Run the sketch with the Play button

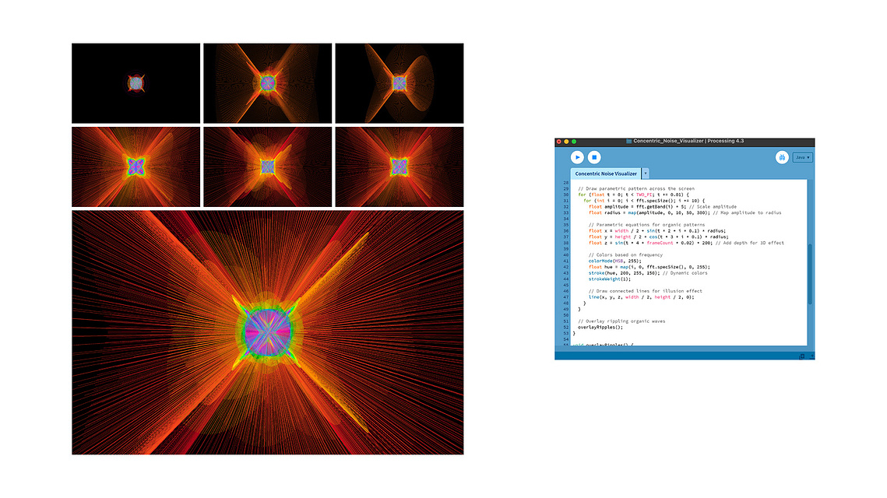point(577,157)
